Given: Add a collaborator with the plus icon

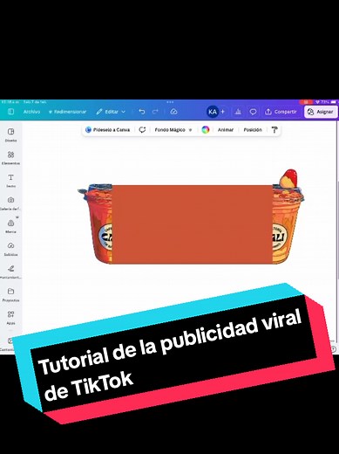Looking at the screenshot, I should click(x=223, y=112).
